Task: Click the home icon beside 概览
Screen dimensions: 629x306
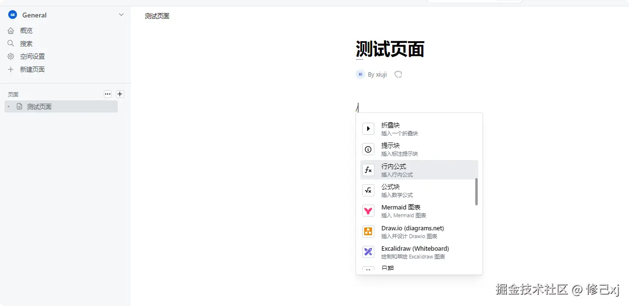Action: click(11, 31)
